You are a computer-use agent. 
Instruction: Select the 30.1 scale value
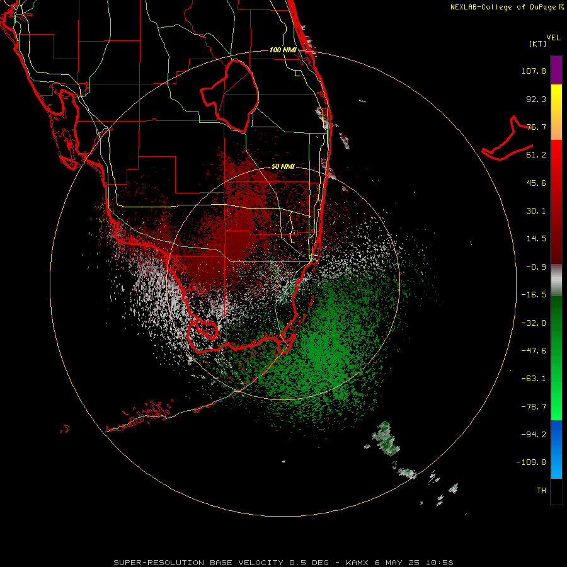(x=536, y=211)
